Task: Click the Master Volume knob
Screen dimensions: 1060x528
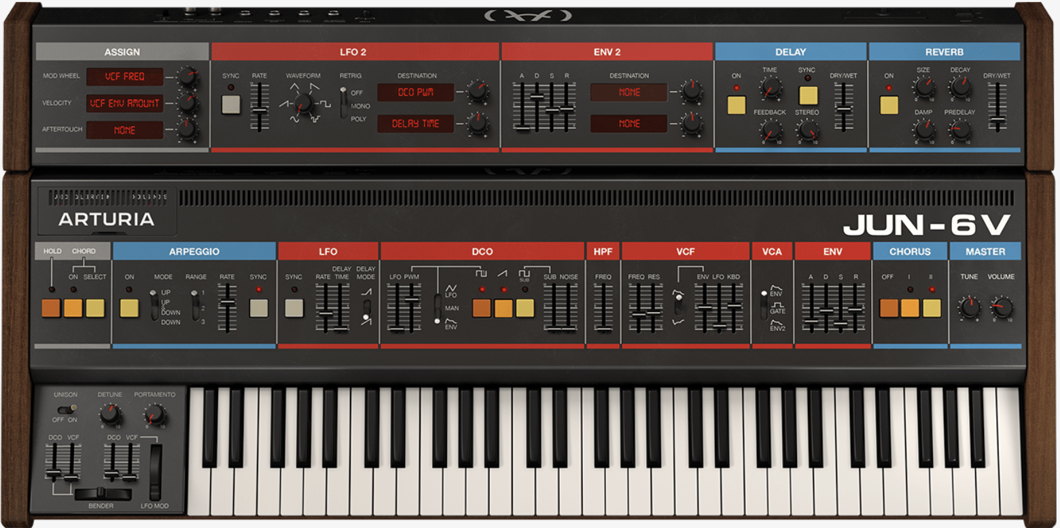Action: click(x=1001, y=307)
